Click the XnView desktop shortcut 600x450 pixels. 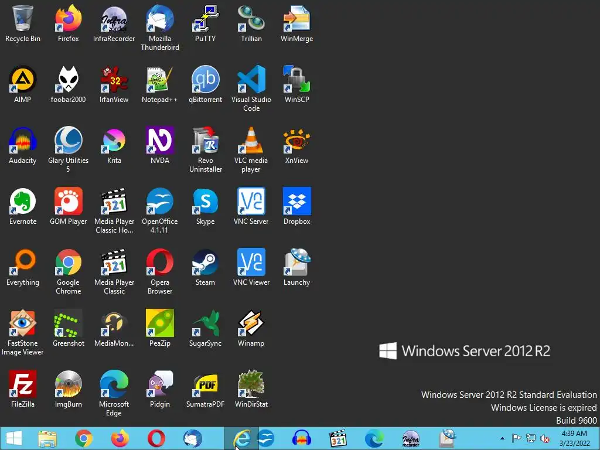296,145
